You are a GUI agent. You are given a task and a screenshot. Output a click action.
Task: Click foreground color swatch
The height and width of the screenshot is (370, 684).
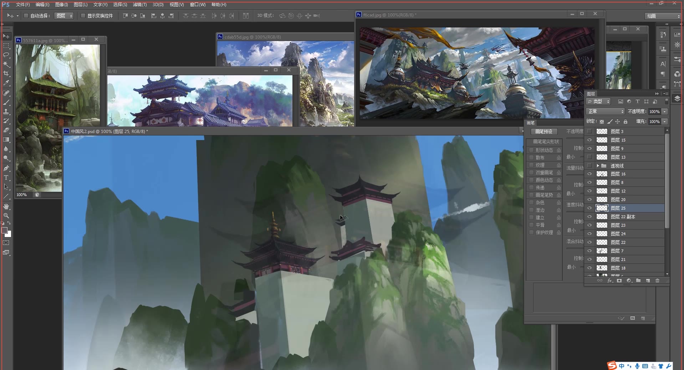[x=4, y=230]
